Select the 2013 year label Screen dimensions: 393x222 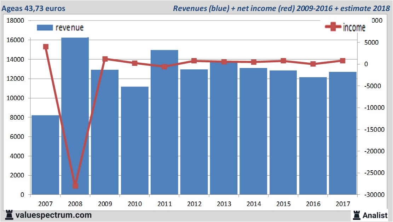tap(224, 204)
